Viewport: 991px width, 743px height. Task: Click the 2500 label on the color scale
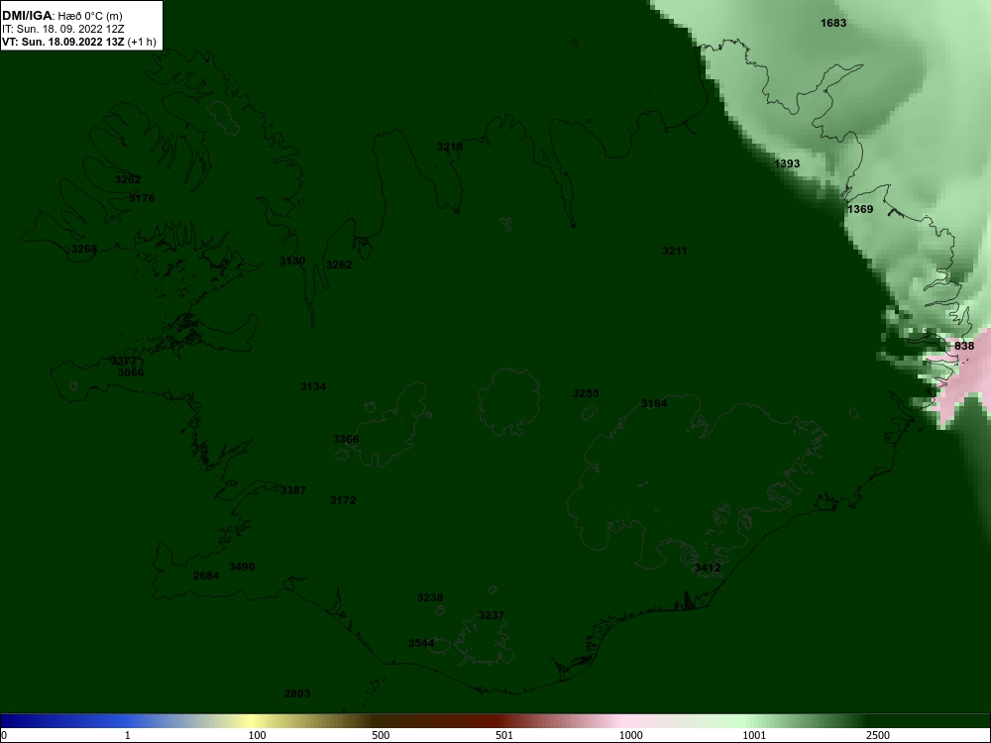(x=878, y=735)
